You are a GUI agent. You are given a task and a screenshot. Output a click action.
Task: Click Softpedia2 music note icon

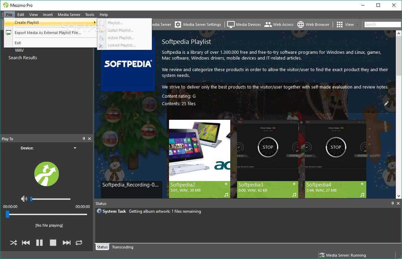226,195
